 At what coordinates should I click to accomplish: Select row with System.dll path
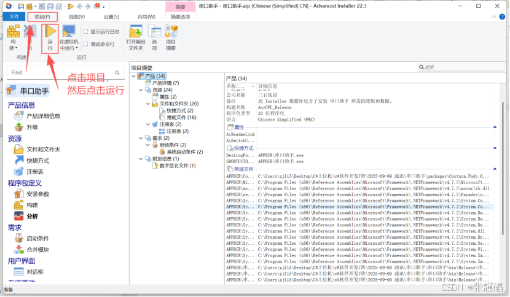click(359, 231)
